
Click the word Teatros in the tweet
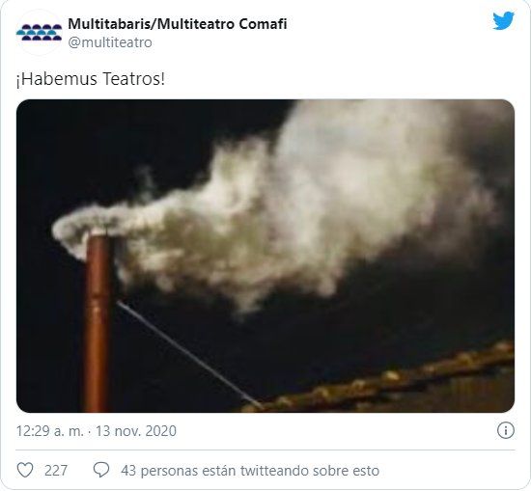click(x=133, y=79)
